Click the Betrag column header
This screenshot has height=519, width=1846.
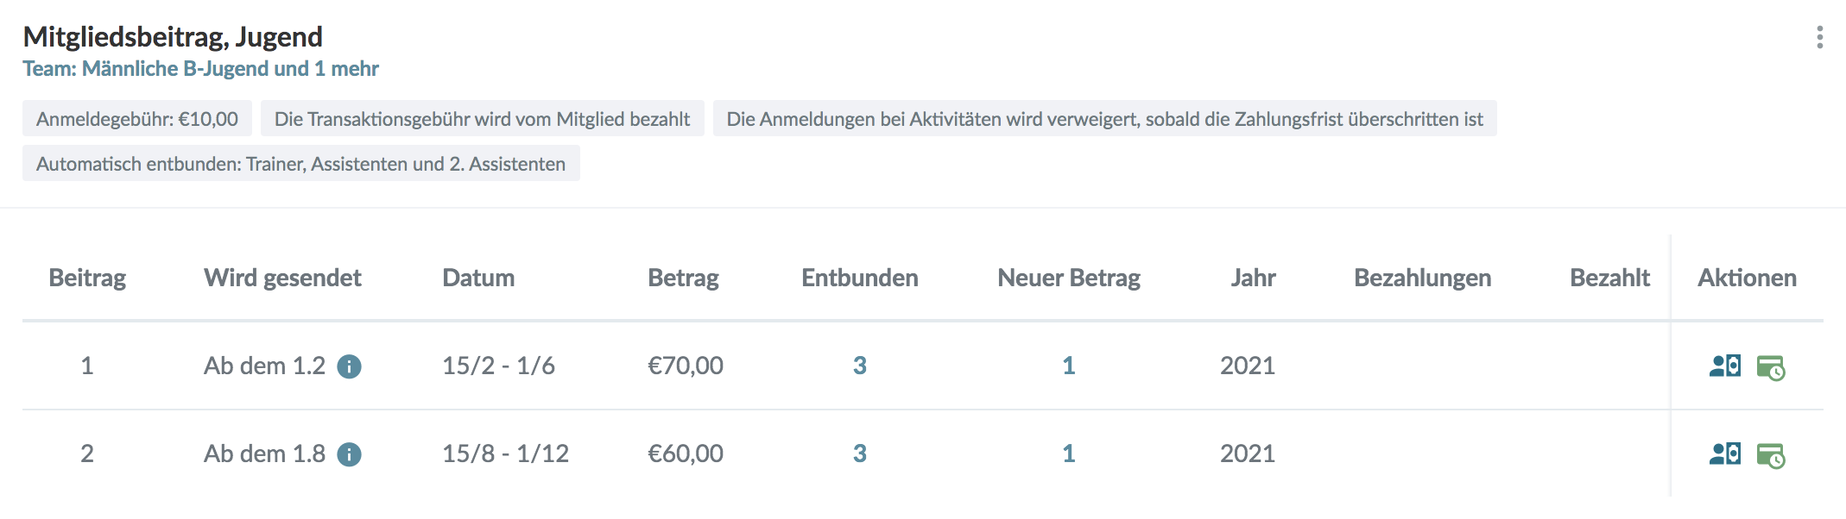(683, 278)
